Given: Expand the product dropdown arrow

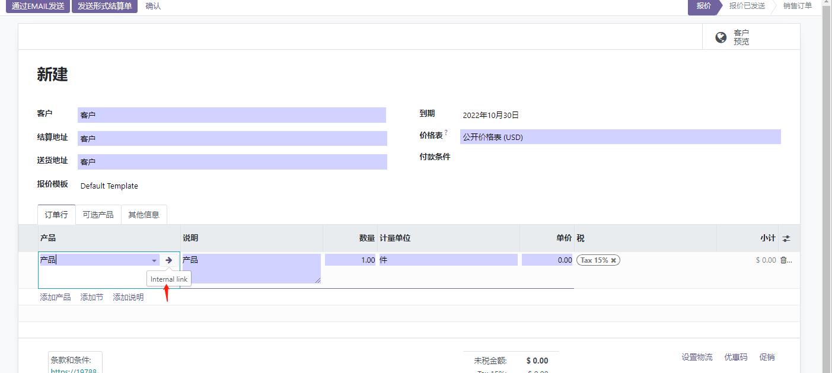Looking at the screenshot, I should tap(154, 260).
